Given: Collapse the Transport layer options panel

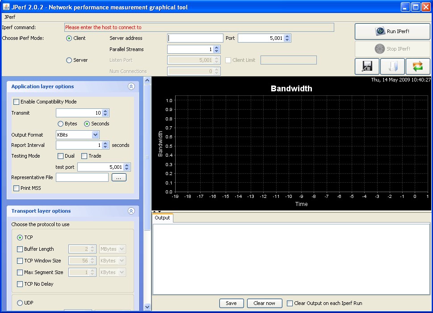Looking at the screenshot, I should coord(131,211).
